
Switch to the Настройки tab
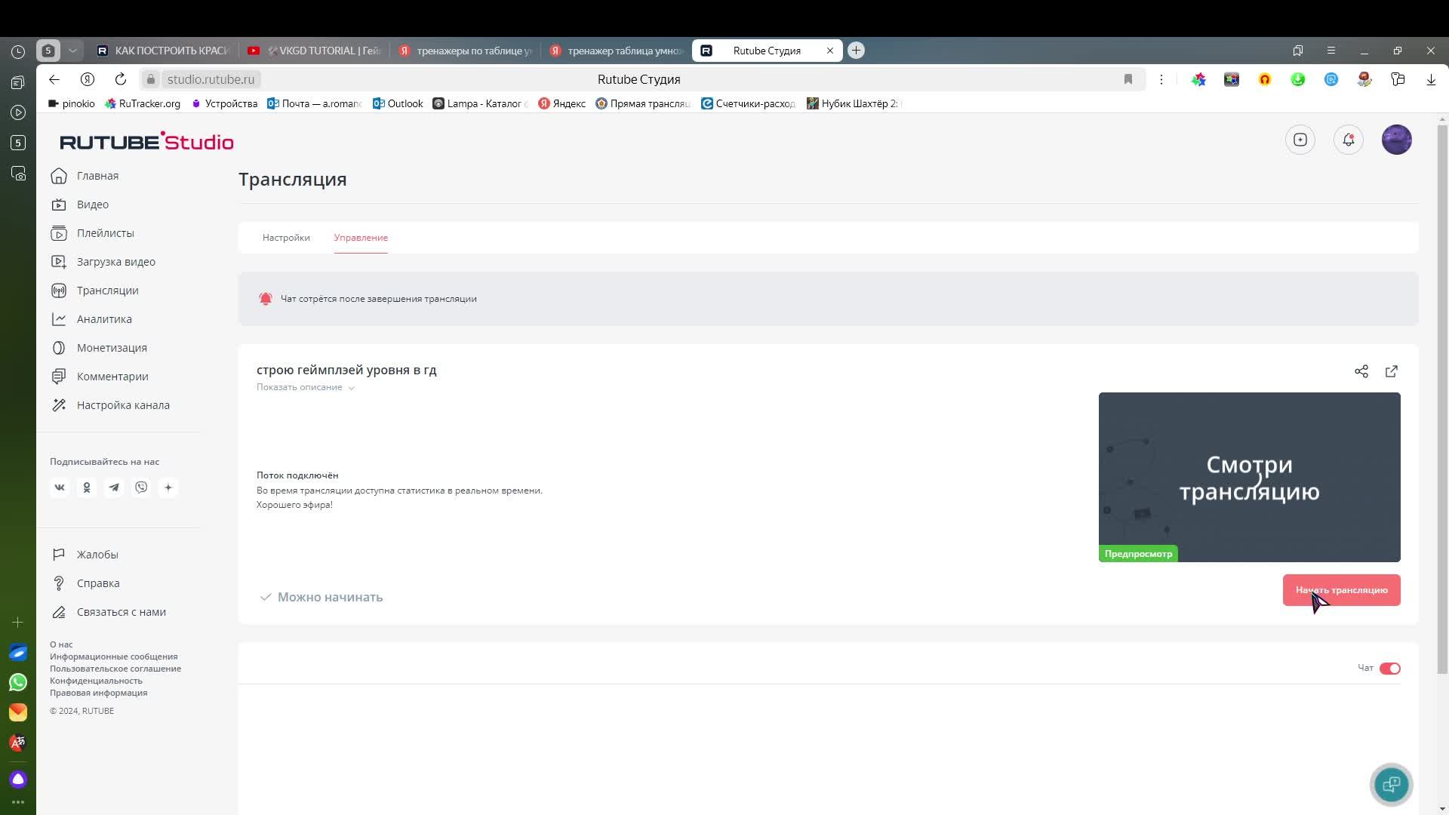tap(287, 237)
